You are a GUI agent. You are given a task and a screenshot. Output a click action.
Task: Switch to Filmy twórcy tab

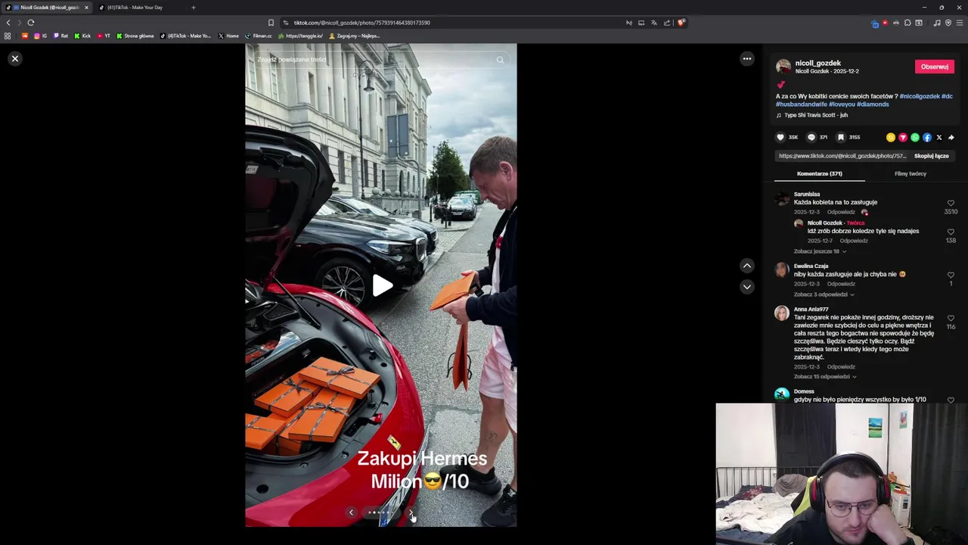click(x=911, y=173)
